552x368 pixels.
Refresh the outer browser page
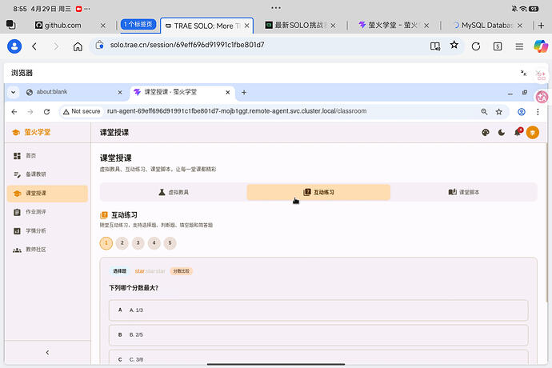(x=476, y=46)
